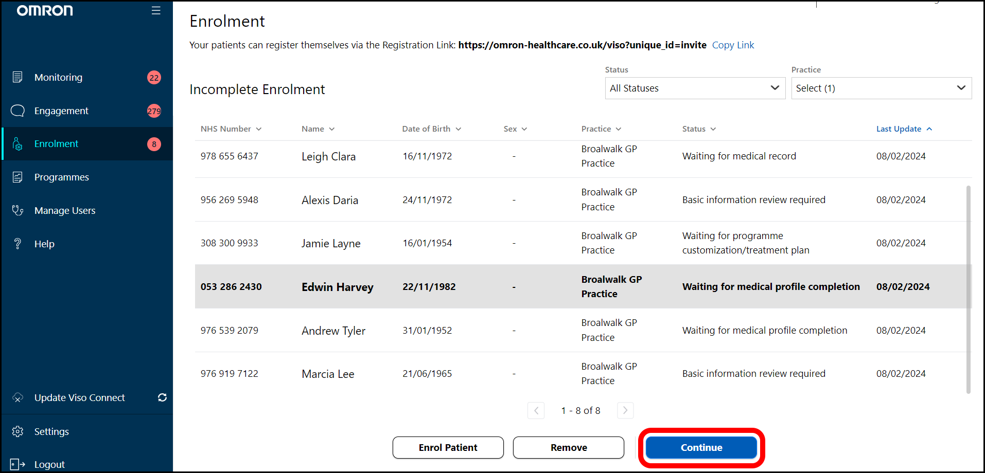The image size is (985, 473).
Task: Click the Engagement speech bubble icon
Action: tap(17, 111)
